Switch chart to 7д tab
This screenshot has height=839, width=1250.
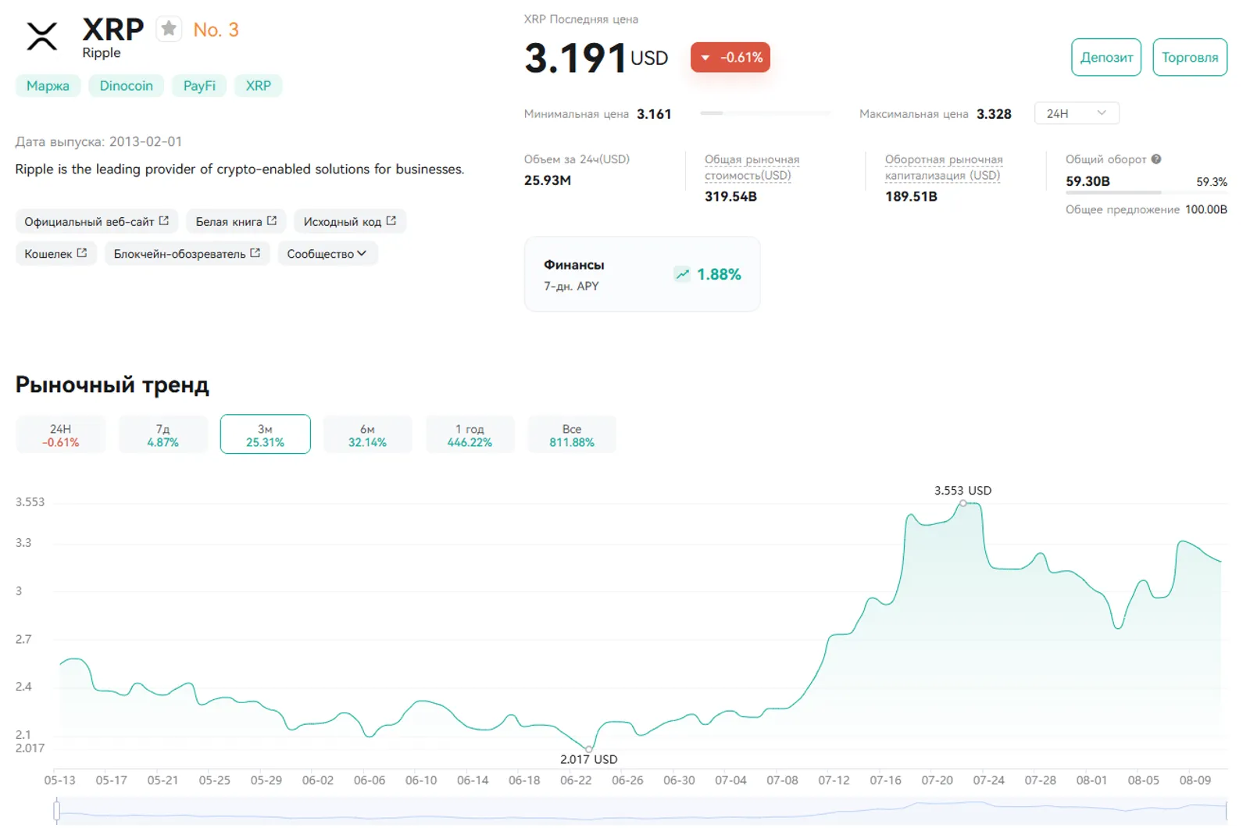coord(162,434)
